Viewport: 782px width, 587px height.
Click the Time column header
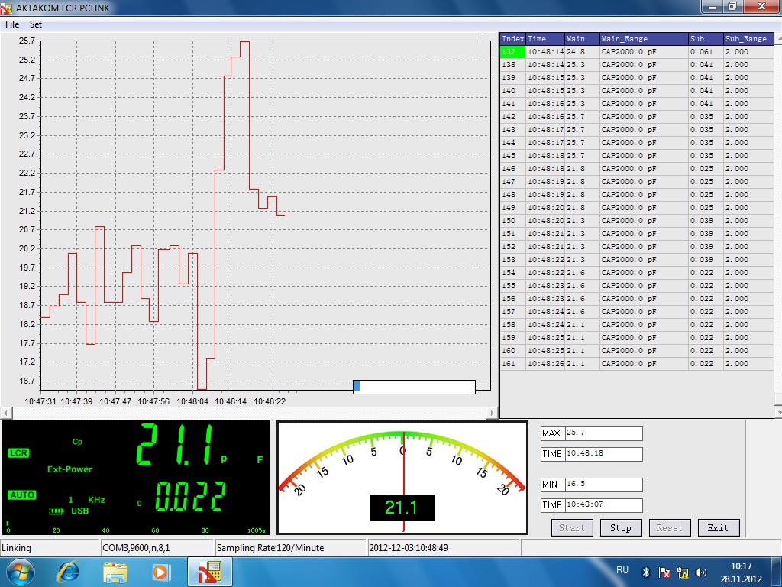point(545,39)
